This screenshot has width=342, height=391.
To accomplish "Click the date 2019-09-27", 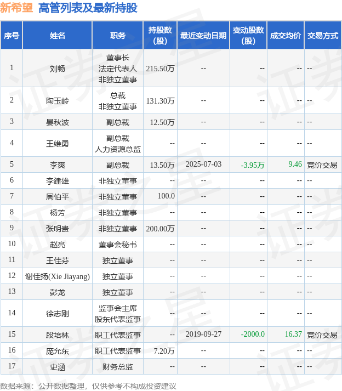I will pyautogui.click(x=203, y=334).
